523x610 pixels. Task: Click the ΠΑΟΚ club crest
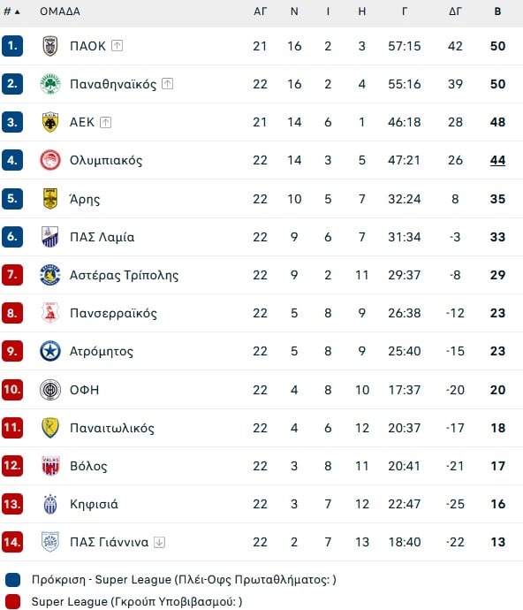tap(50, 46)
